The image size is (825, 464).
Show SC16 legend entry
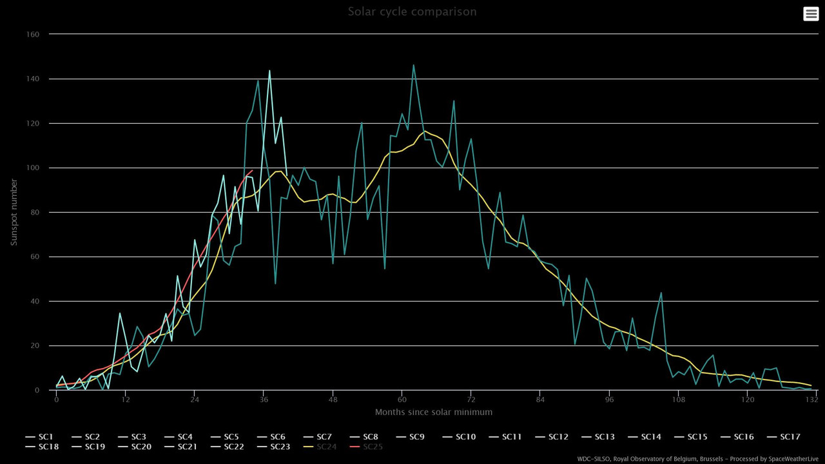[737, 437]
